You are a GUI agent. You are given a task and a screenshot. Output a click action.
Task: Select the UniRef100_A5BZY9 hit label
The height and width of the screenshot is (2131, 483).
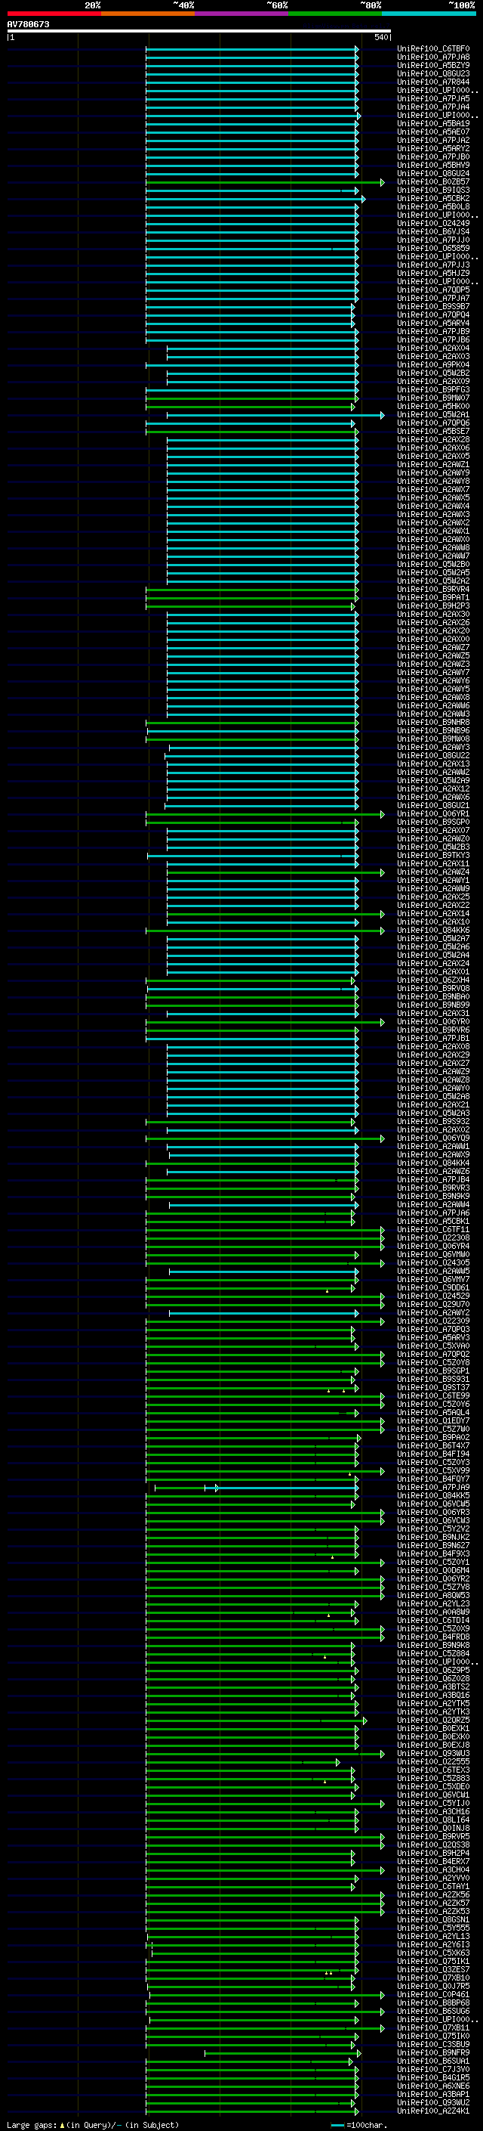[433, 65]
